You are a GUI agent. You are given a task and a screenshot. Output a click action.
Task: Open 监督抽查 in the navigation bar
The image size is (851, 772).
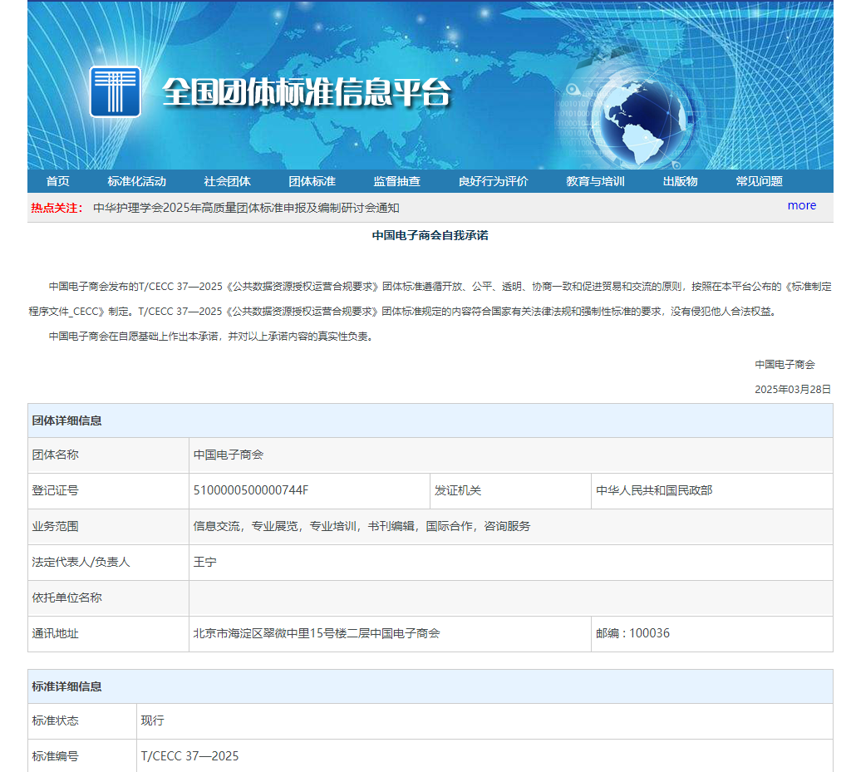pyautogui.click(x=396, y=181)
